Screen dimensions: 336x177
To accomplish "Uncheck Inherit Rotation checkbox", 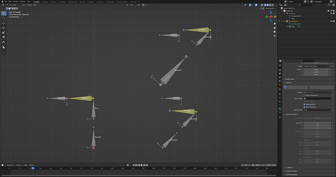I will [304, 107].
